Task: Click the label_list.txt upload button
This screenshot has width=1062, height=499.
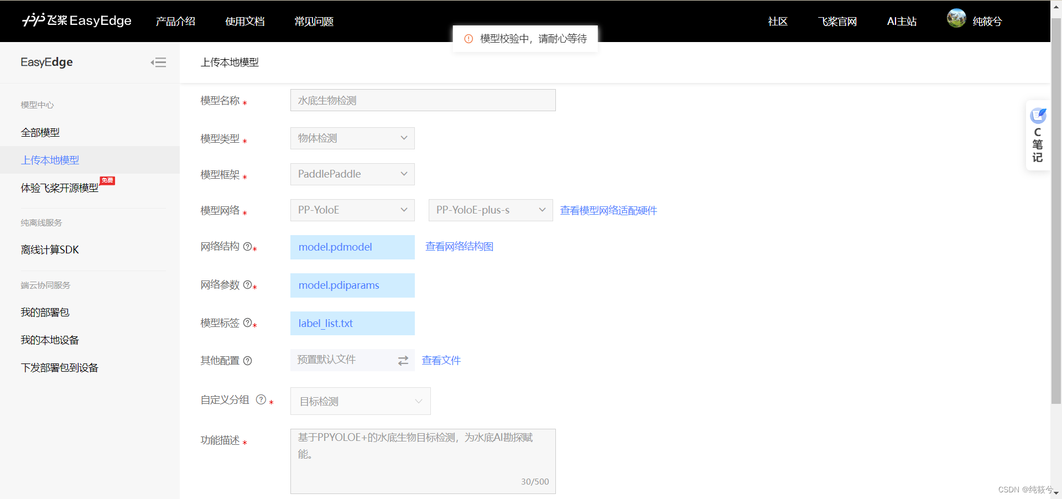Action: coord(352,323)
